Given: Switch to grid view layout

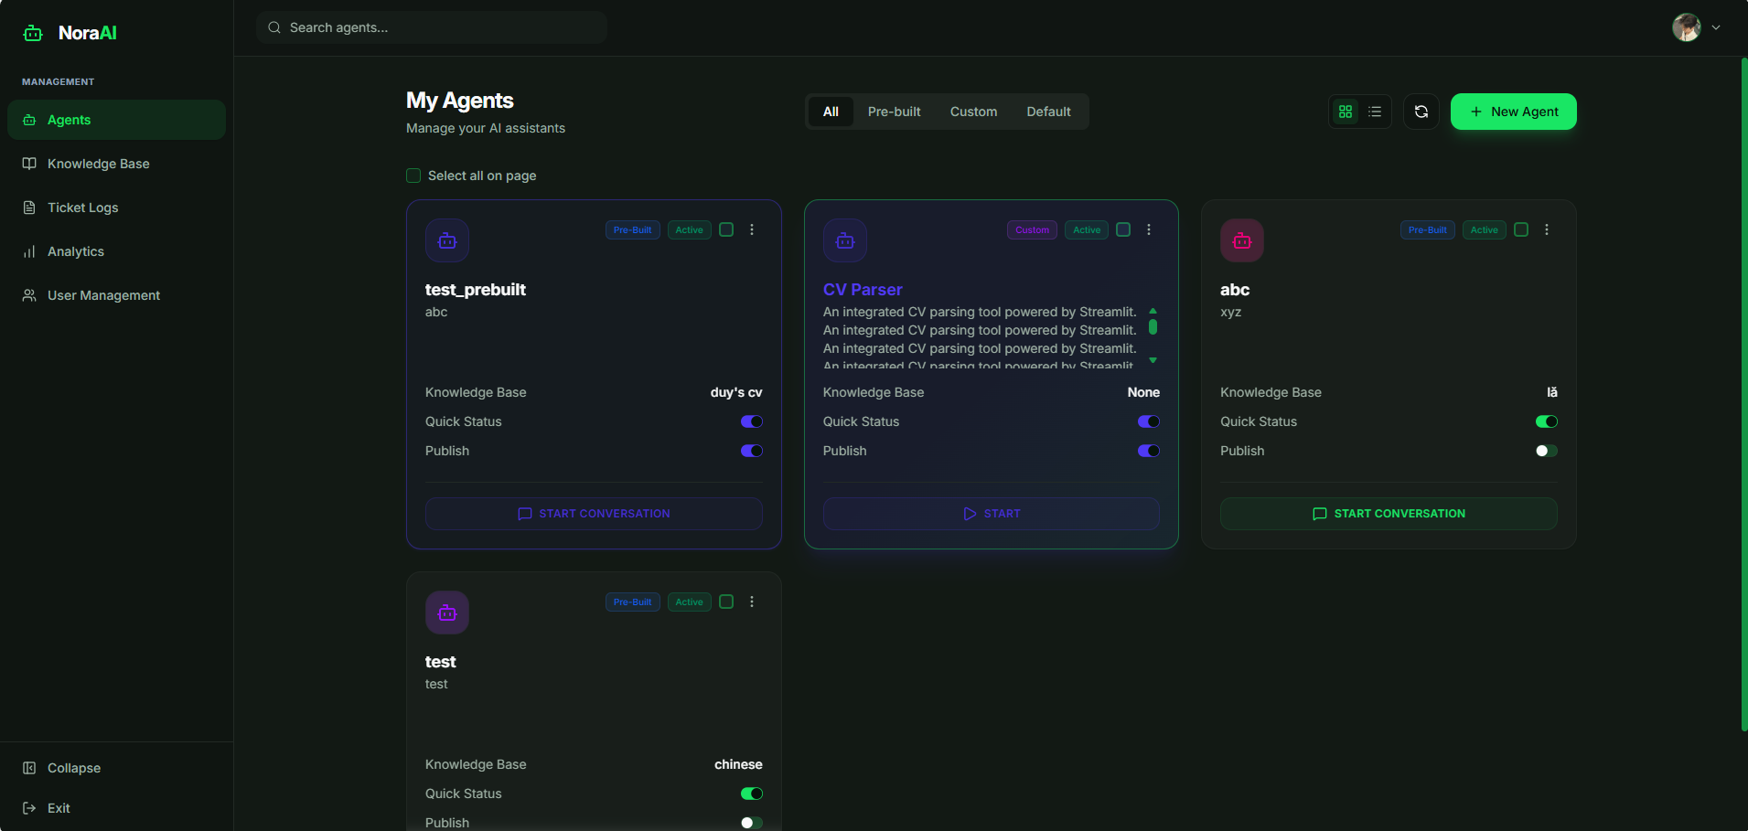Looking at the screenshot, I should (1345, 111).
